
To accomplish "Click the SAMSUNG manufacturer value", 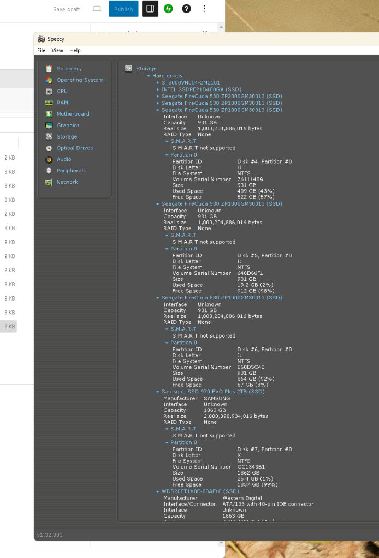I will [217, 399].
